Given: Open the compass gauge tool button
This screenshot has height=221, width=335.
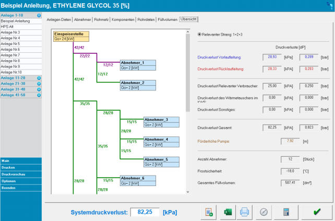Looking at the screenshot, I should click(265, 212).
